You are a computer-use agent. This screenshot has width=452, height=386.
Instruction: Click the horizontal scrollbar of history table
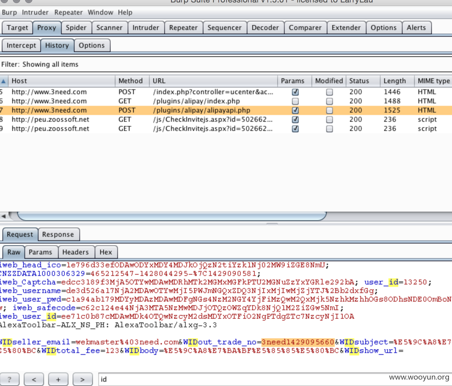click(x=172, y=216)
